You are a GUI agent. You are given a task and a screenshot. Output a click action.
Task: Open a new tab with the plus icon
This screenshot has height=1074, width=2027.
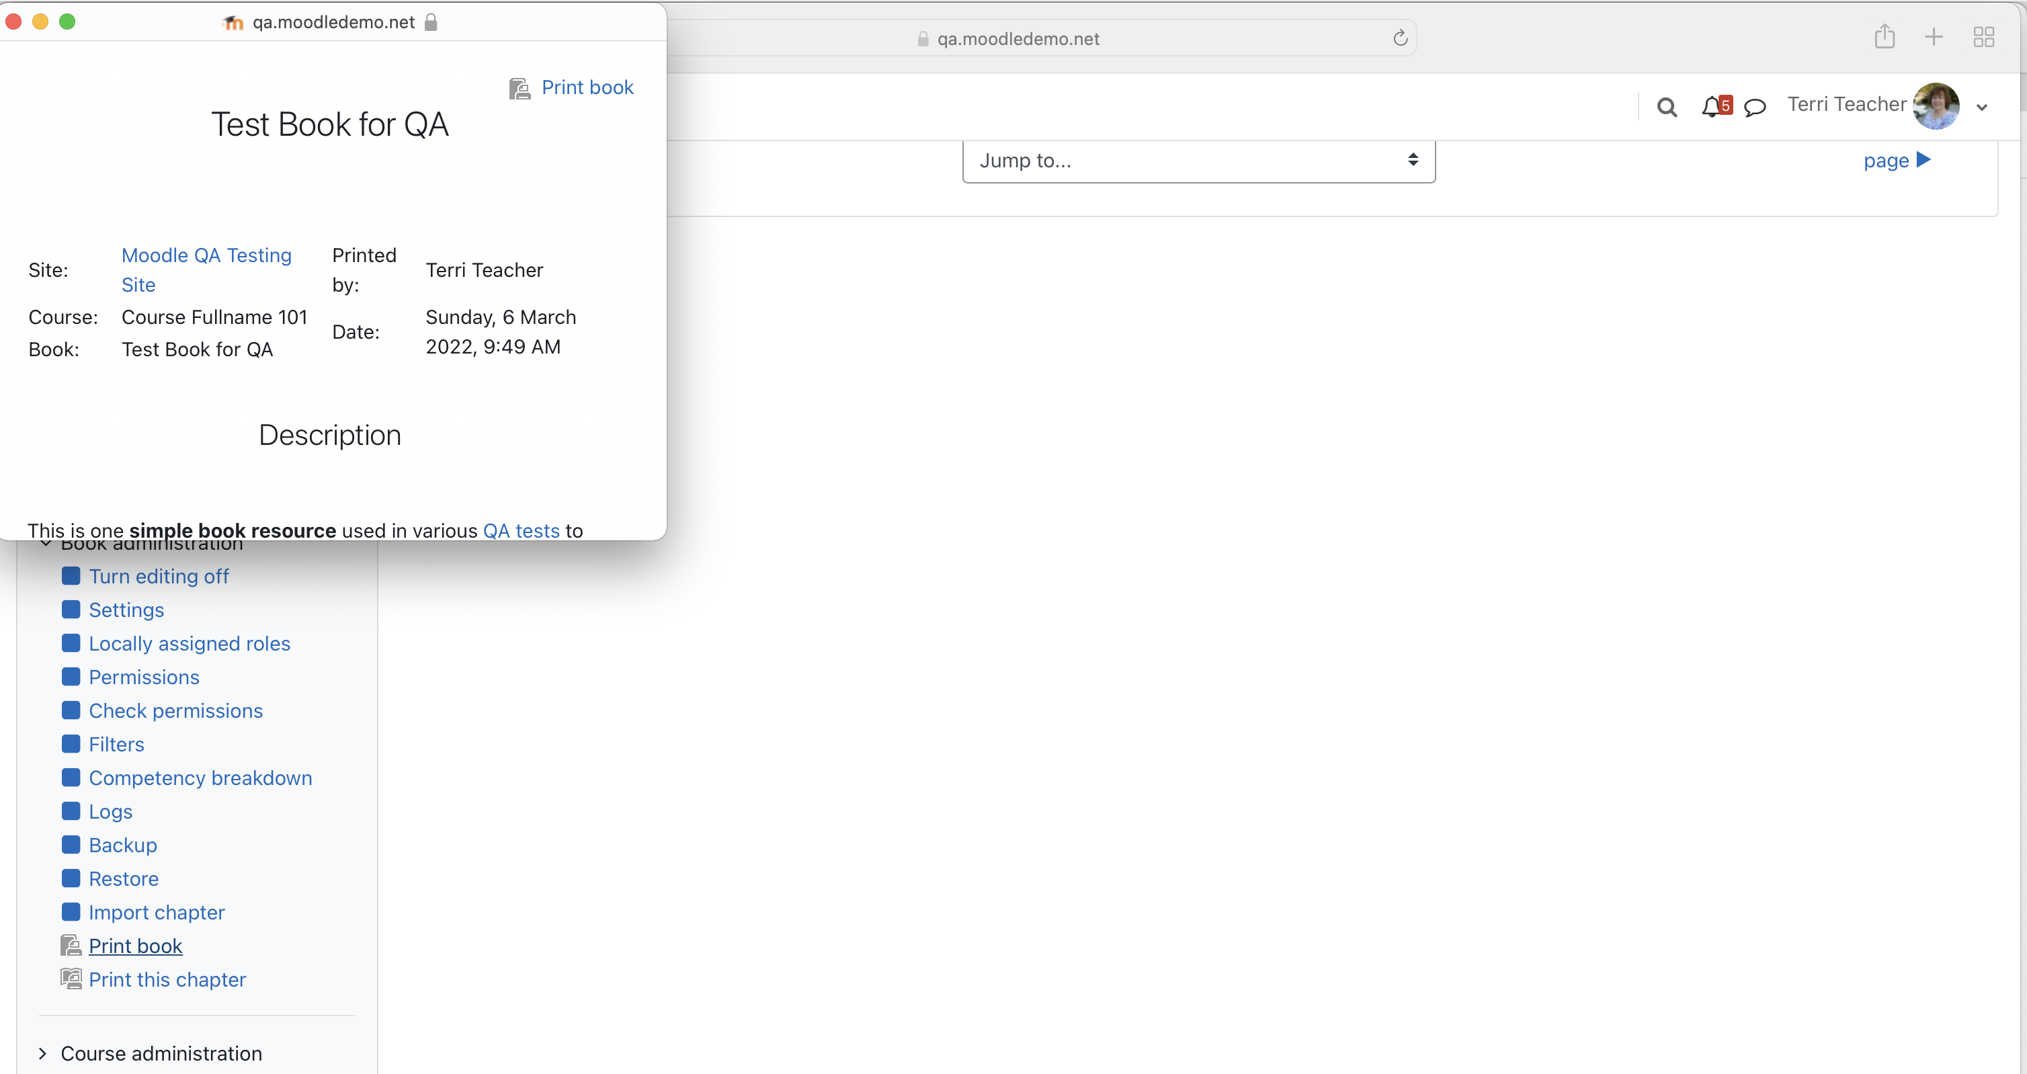tap(1934, 37)
